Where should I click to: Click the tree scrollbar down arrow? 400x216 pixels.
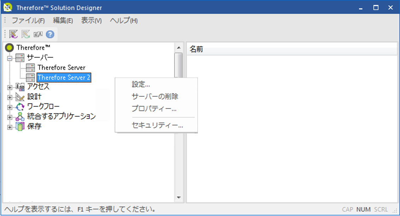179,197
